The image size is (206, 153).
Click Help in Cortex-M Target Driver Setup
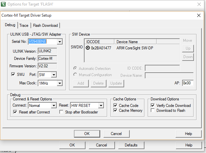point(189,134)
